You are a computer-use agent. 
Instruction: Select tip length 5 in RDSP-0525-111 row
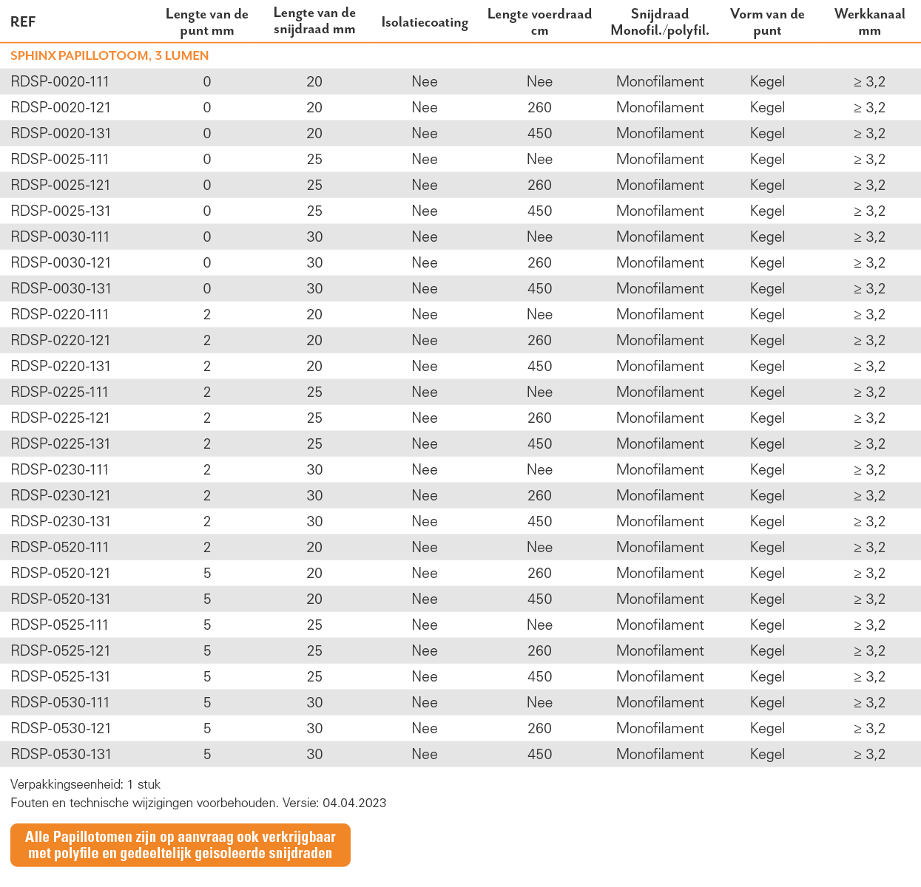click(207, 625)
